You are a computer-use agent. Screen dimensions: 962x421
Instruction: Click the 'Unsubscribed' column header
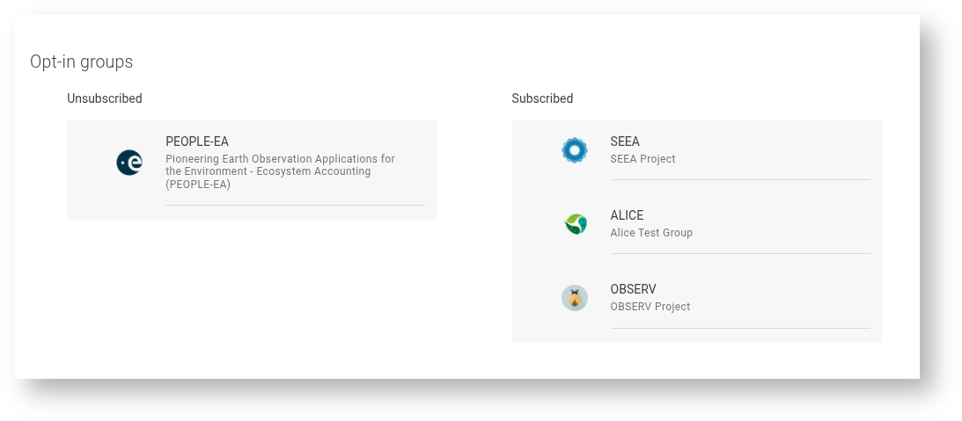click(x=105, y=98)
